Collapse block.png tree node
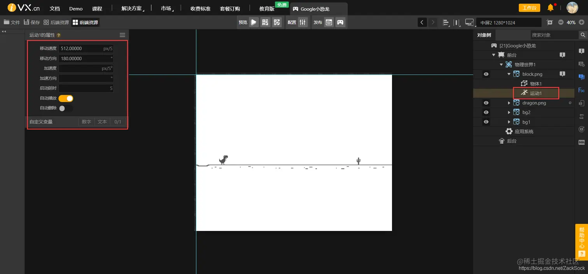This screenshot has height=274, width=588. (x=509, y=74)
